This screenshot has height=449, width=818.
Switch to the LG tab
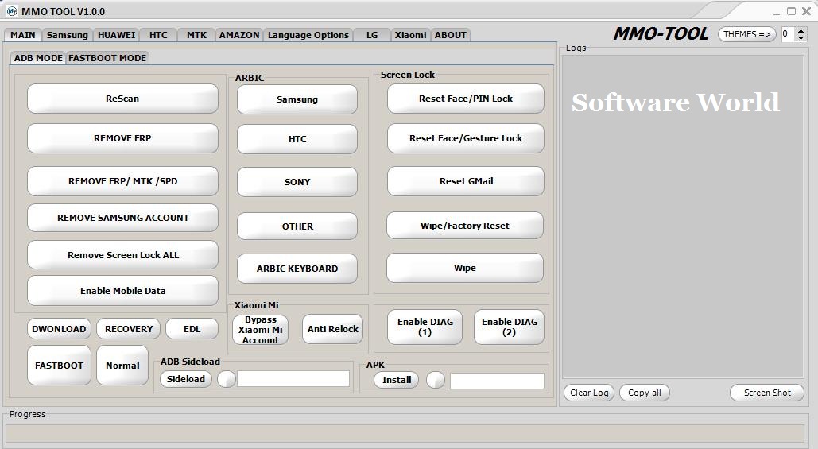click(x=372, y=35)
